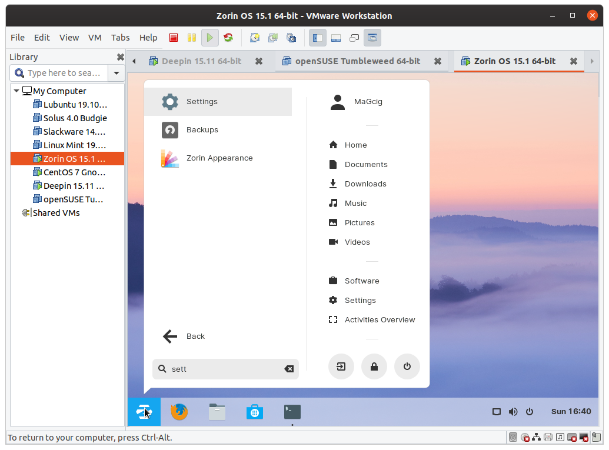
Task: Open the Videos folder shortcut
Action: (350, 242)
